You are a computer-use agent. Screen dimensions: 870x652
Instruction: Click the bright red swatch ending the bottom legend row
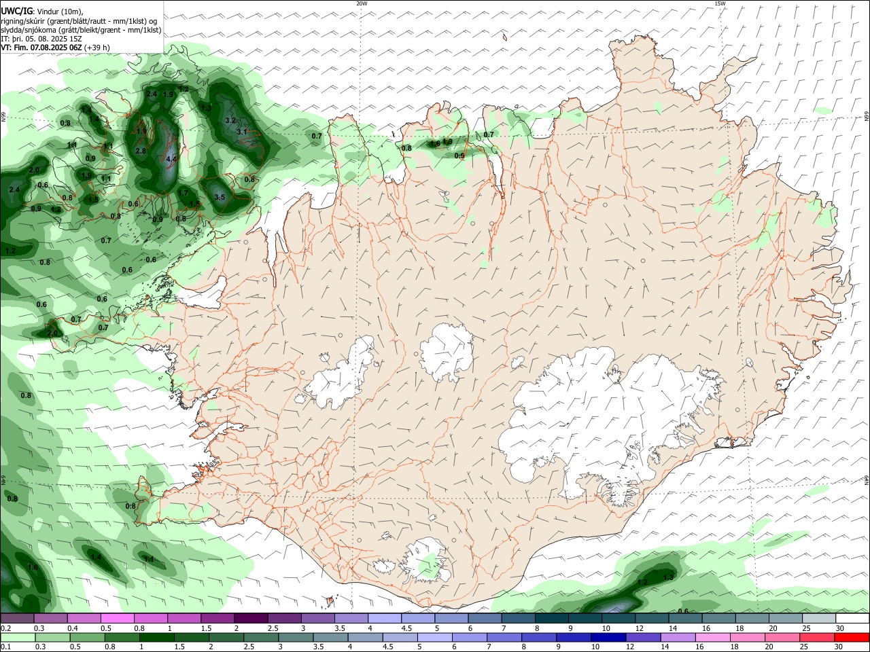(852, 638)
